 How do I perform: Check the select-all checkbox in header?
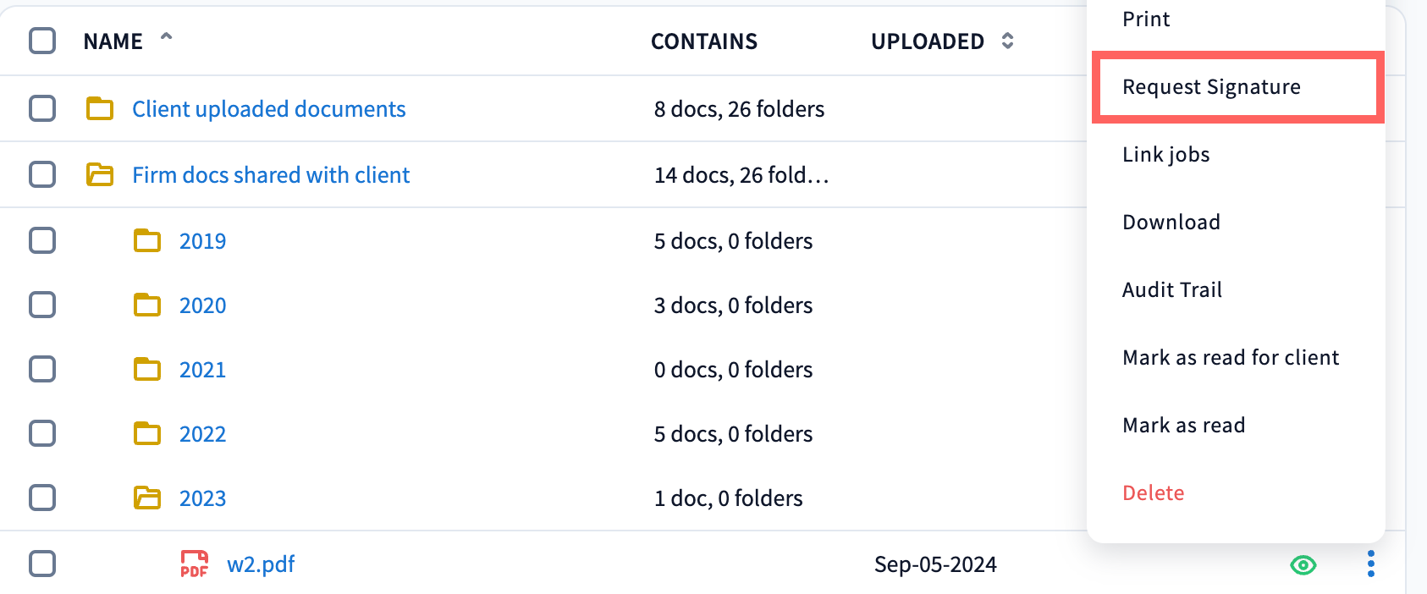pos(42,41)
